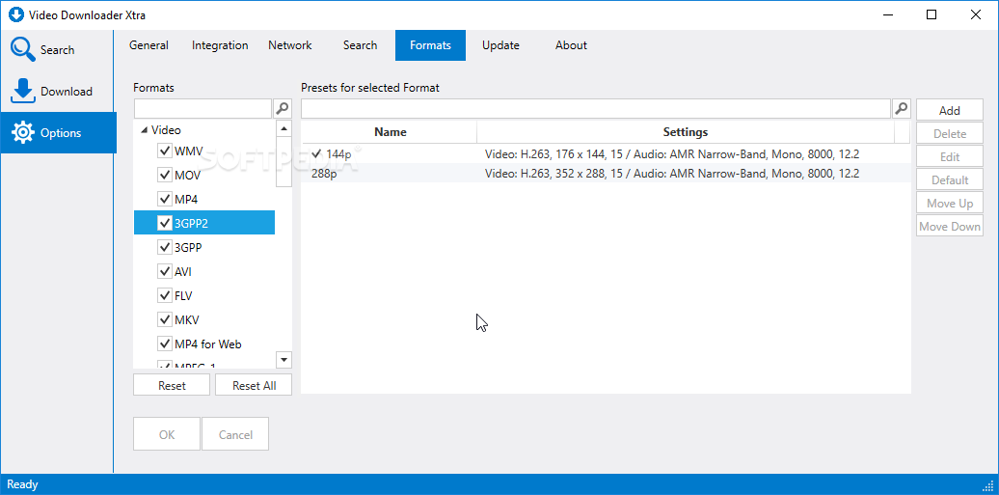
Task: Toggle the MP4 for Web checkbox
Action: [x=164, y=344]
